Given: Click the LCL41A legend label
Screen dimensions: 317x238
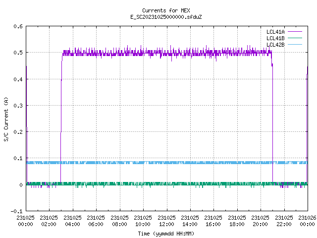Looking at the screenshot, I should click(275, 32).
